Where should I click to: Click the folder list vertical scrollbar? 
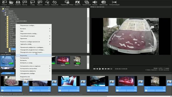tap(88, 30)
